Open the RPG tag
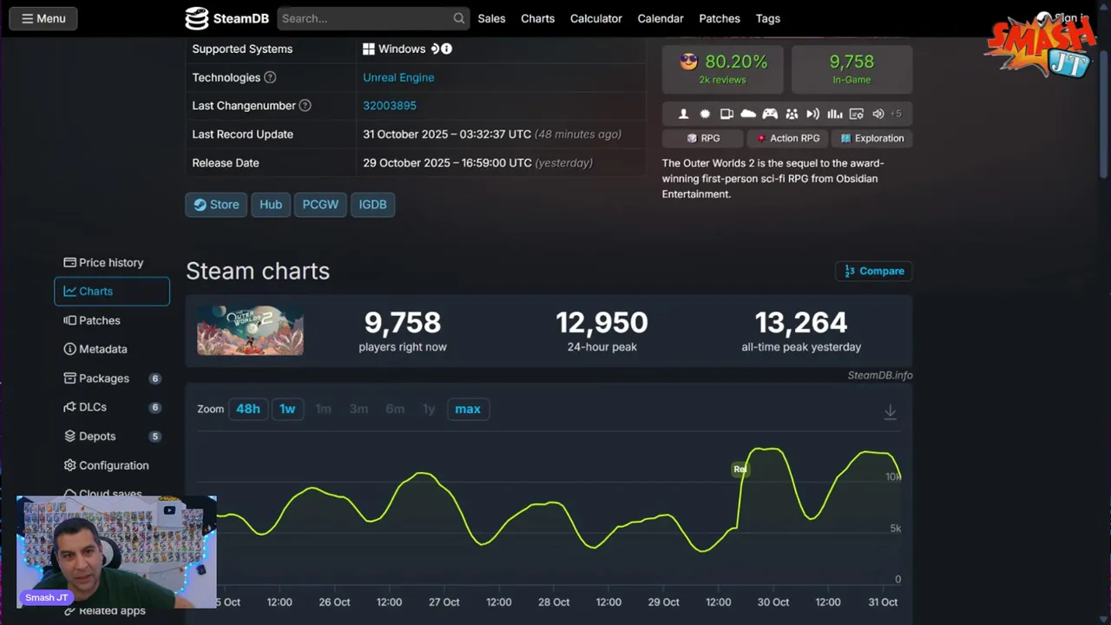1111x625 pixels. point(703,138)
